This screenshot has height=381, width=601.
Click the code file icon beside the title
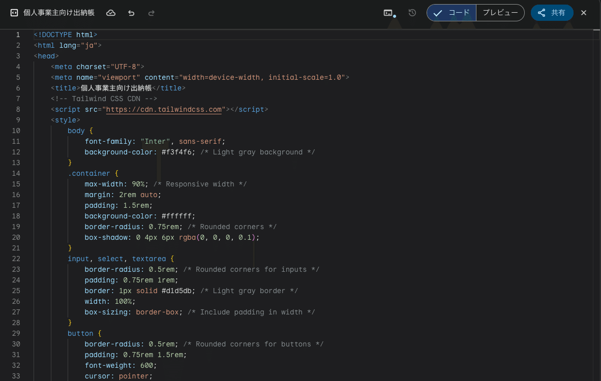click(14, 13)
